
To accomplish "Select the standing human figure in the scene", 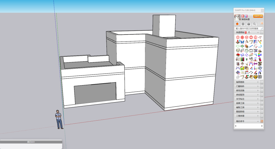I will click(x=59, y=119).
